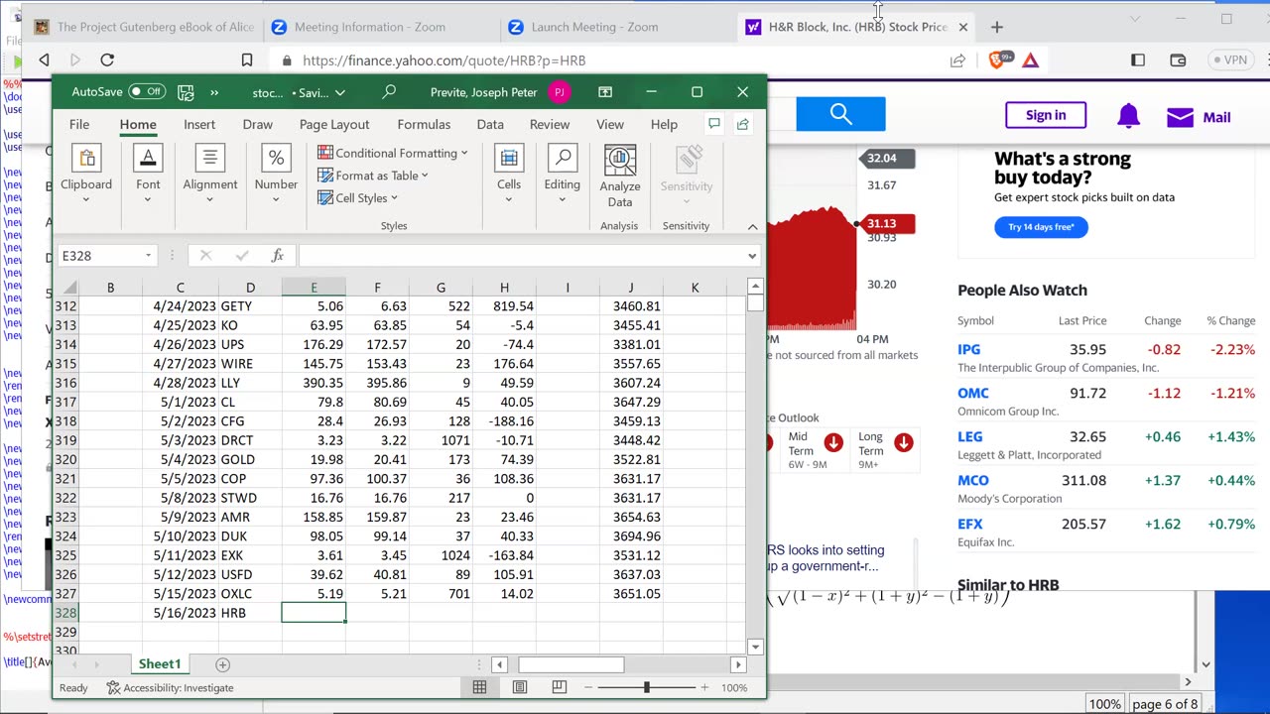
Task: Open Conditional Formatting dropdown
Action: (393, 153)
